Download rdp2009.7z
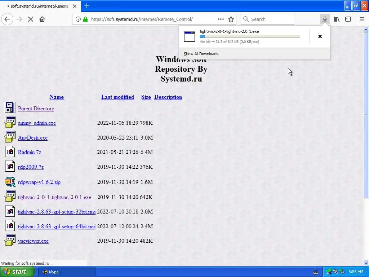The image size is (369, 277). pyautogui.click(x=31, y=167)
